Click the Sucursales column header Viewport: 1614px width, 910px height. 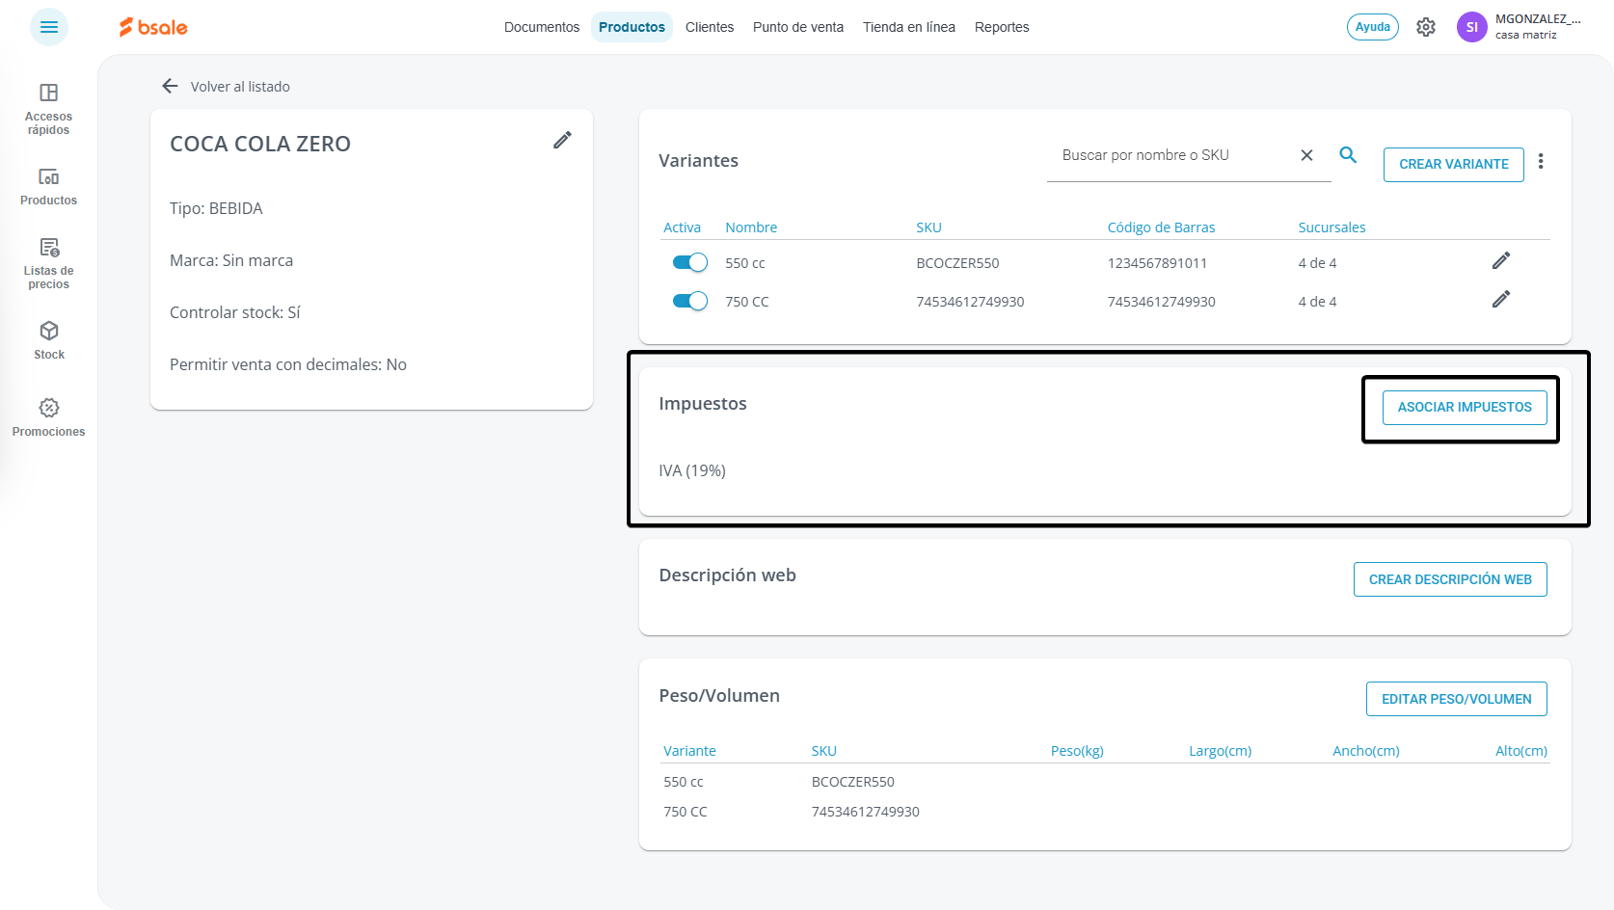1332,227
